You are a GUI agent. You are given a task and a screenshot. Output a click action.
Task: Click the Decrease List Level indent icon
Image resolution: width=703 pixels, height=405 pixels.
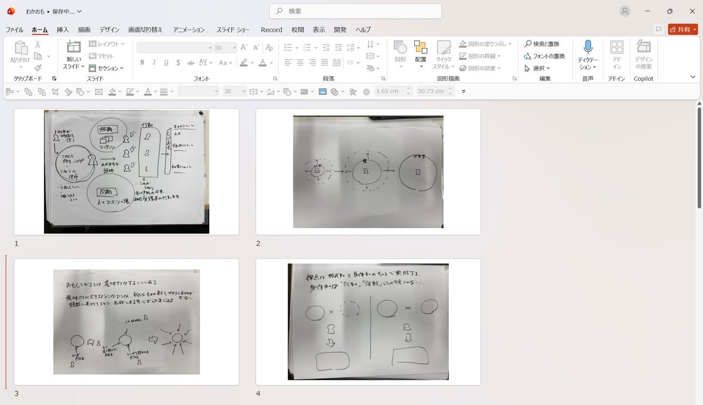pos(326,47)
